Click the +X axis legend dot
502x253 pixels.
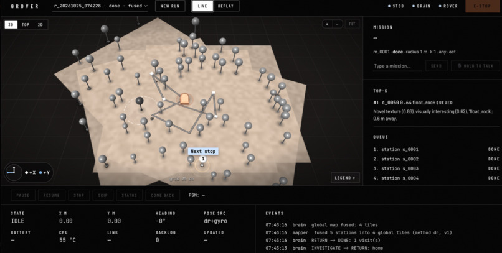click(x=27, y=173)
